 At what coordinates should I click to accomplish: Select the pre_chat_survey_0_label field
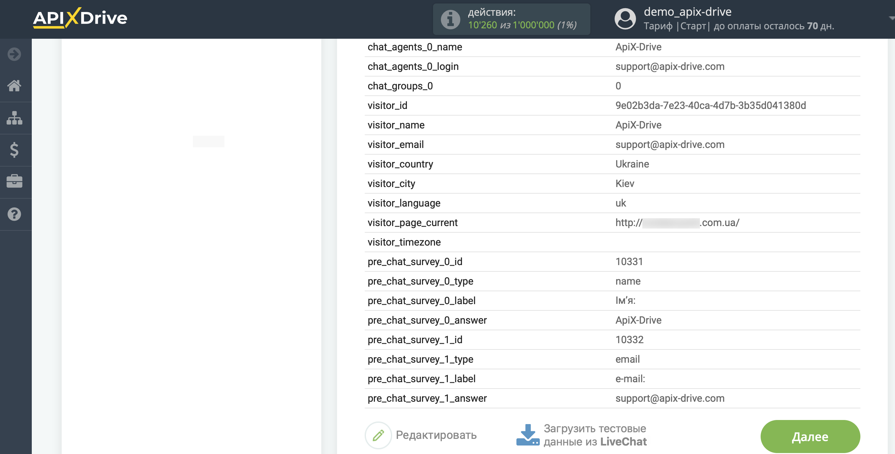[x=421, y=300]
